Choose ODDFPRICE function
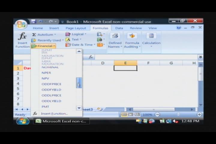The height and width of the screenshot is (144, 216). coord(51,84)
